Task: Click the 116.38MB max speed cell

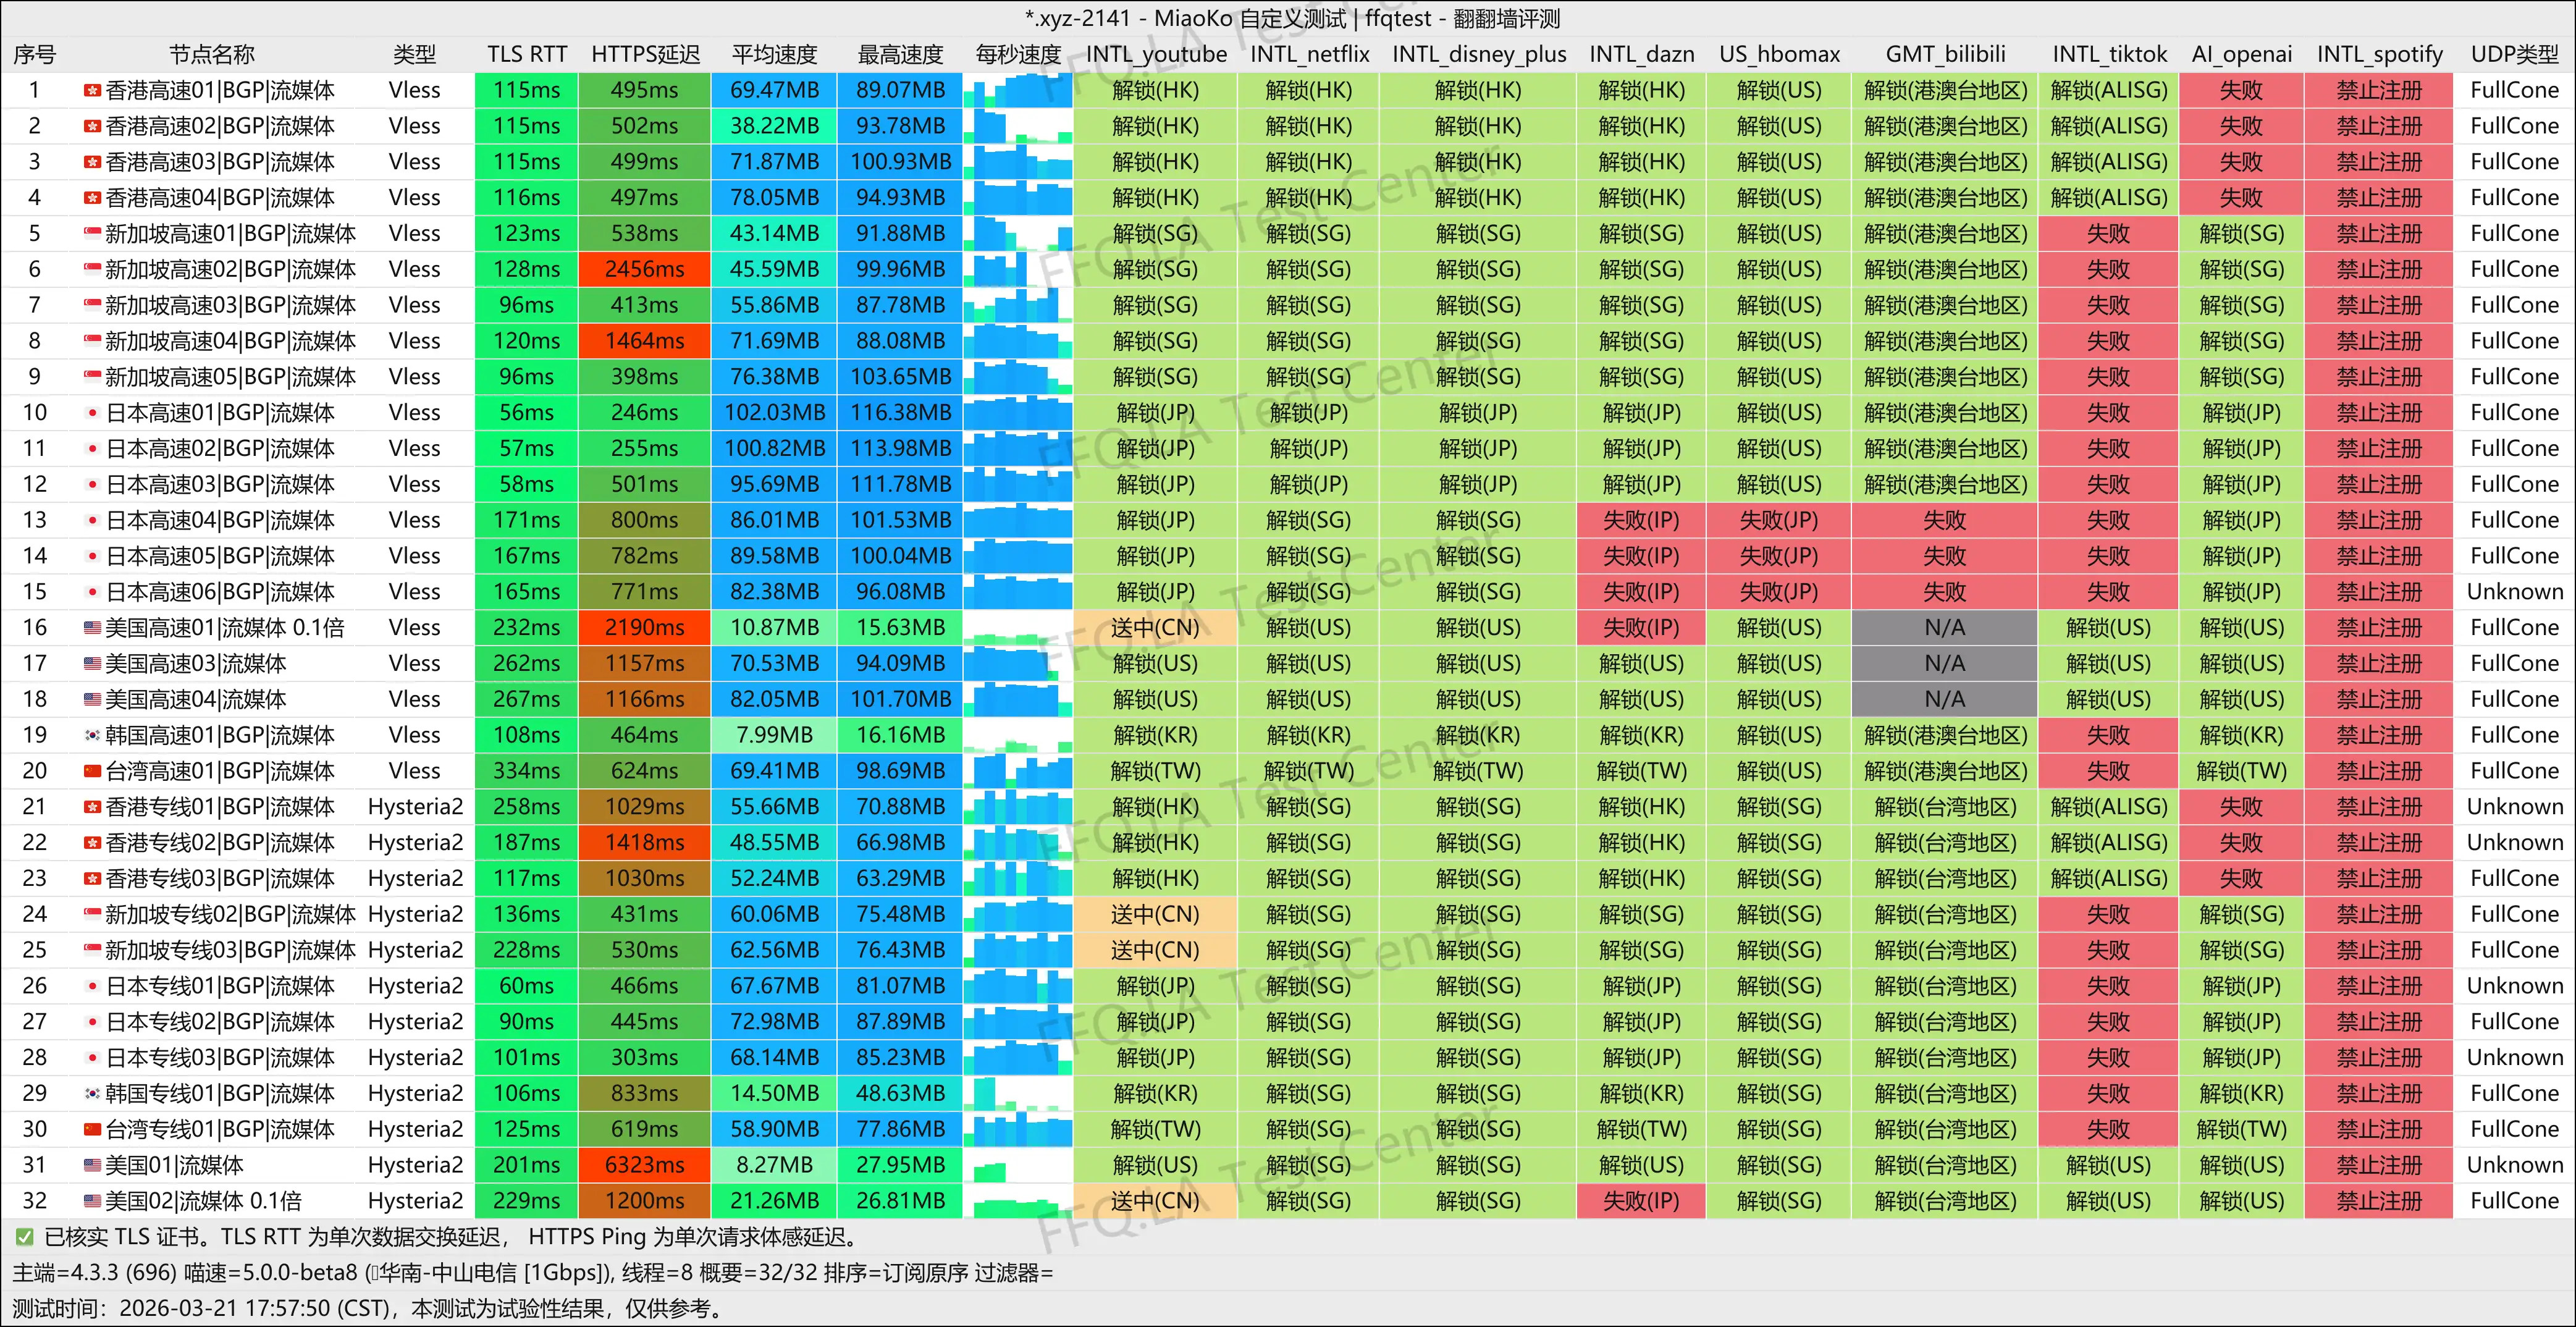Action: click(x=900, y=413)
